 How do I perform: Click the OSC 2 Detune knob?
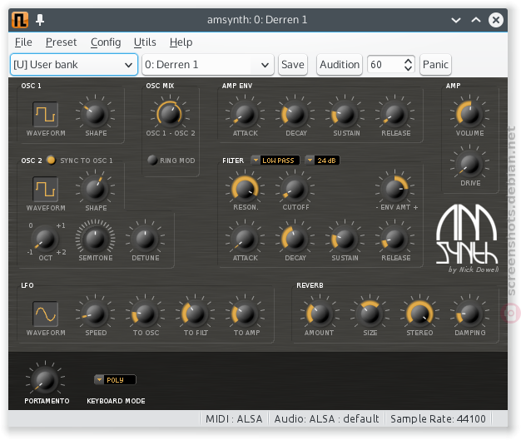pyautogui.click(x=146, y=239)
